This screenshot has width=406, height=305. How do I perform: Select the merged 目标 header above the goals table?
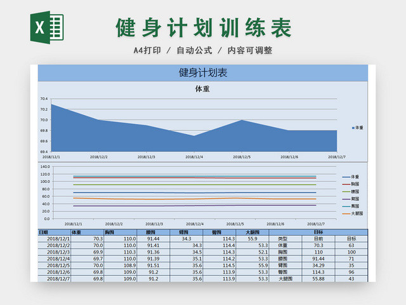pyautogui.click(x=318, y=232)
